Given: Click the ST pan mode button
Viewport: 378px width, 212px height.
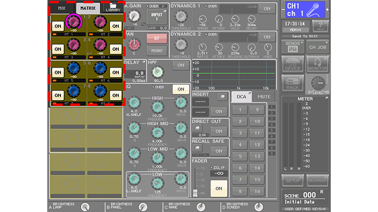Looking at the screenshot, I should tap(157, 38).
